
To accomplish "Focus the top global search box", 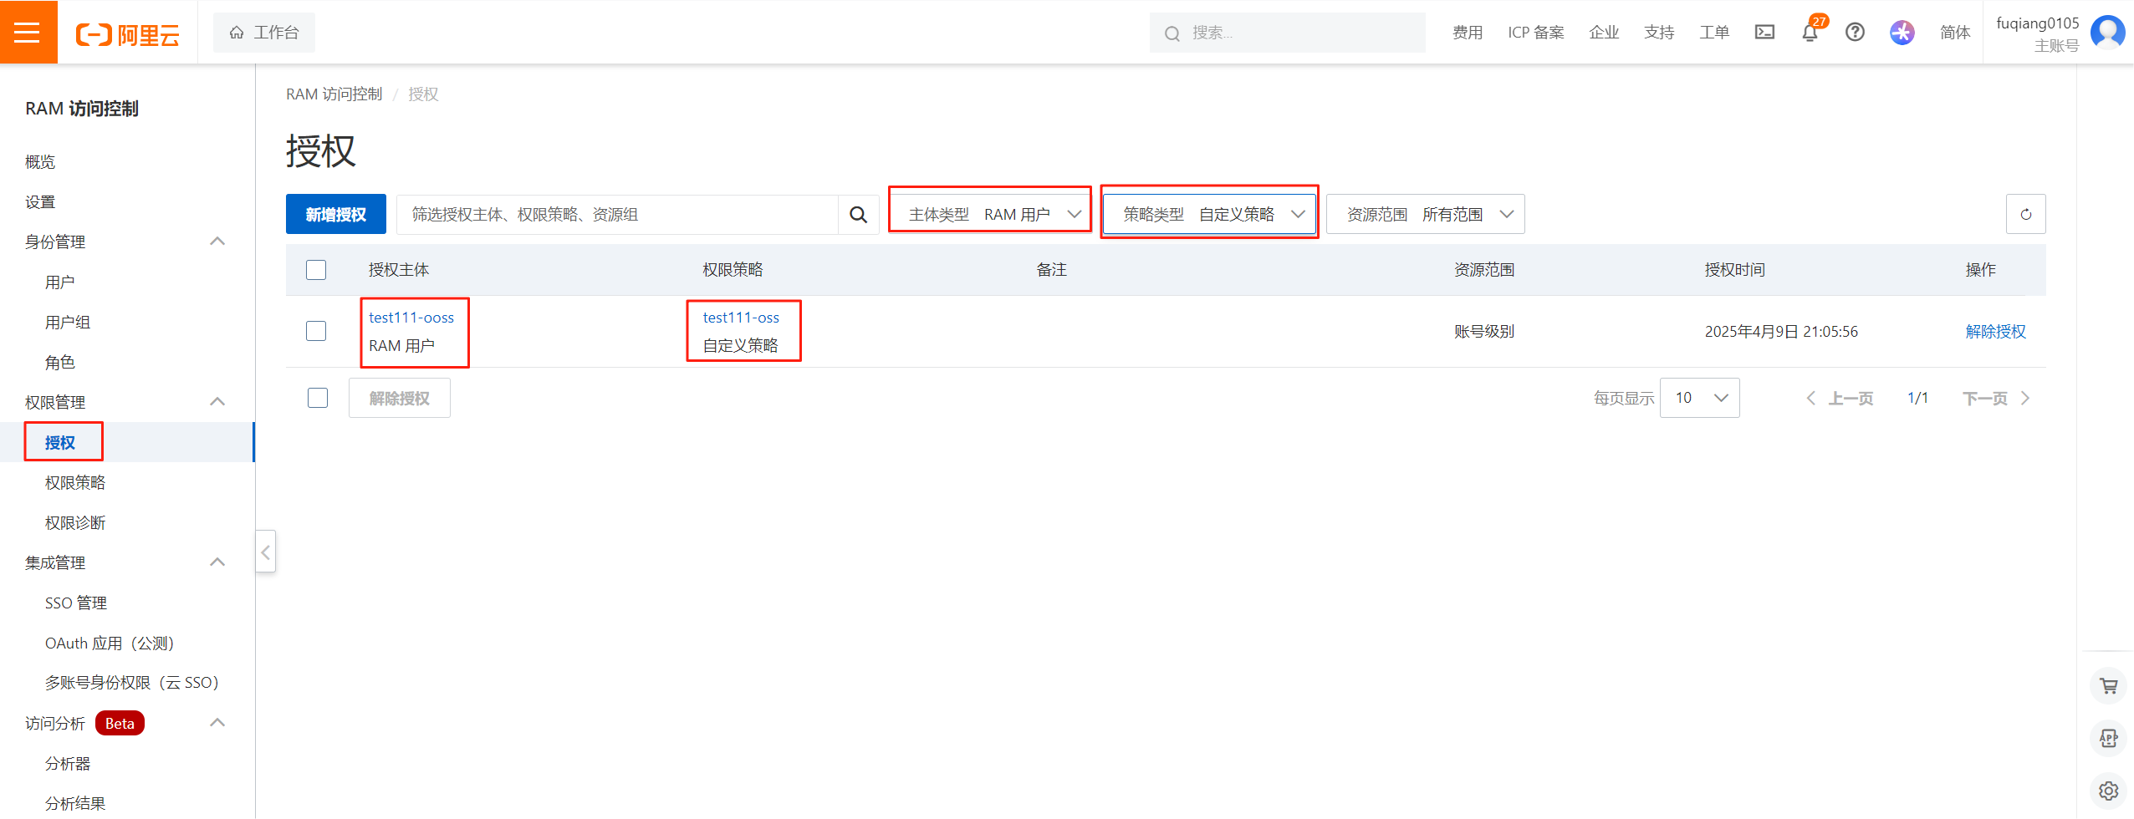I will click(x=1288, y=33).
